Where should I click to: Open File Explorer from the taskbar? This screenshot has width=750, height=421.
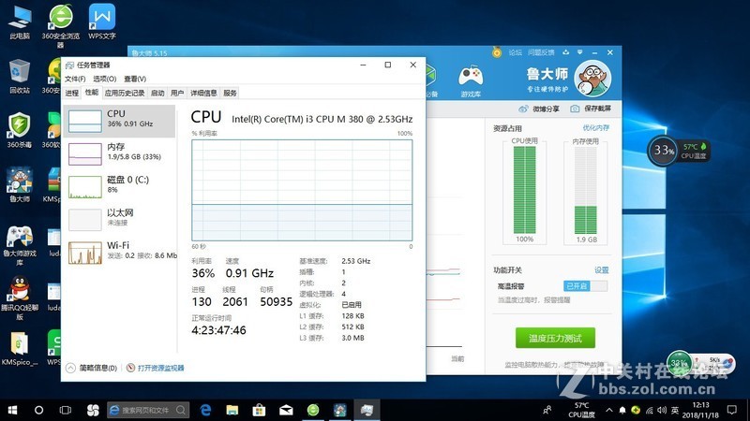pos(232,410)
